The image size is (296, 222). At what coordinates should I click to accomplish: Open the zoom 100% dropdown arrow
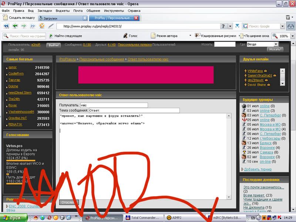[x=293, y=36]
